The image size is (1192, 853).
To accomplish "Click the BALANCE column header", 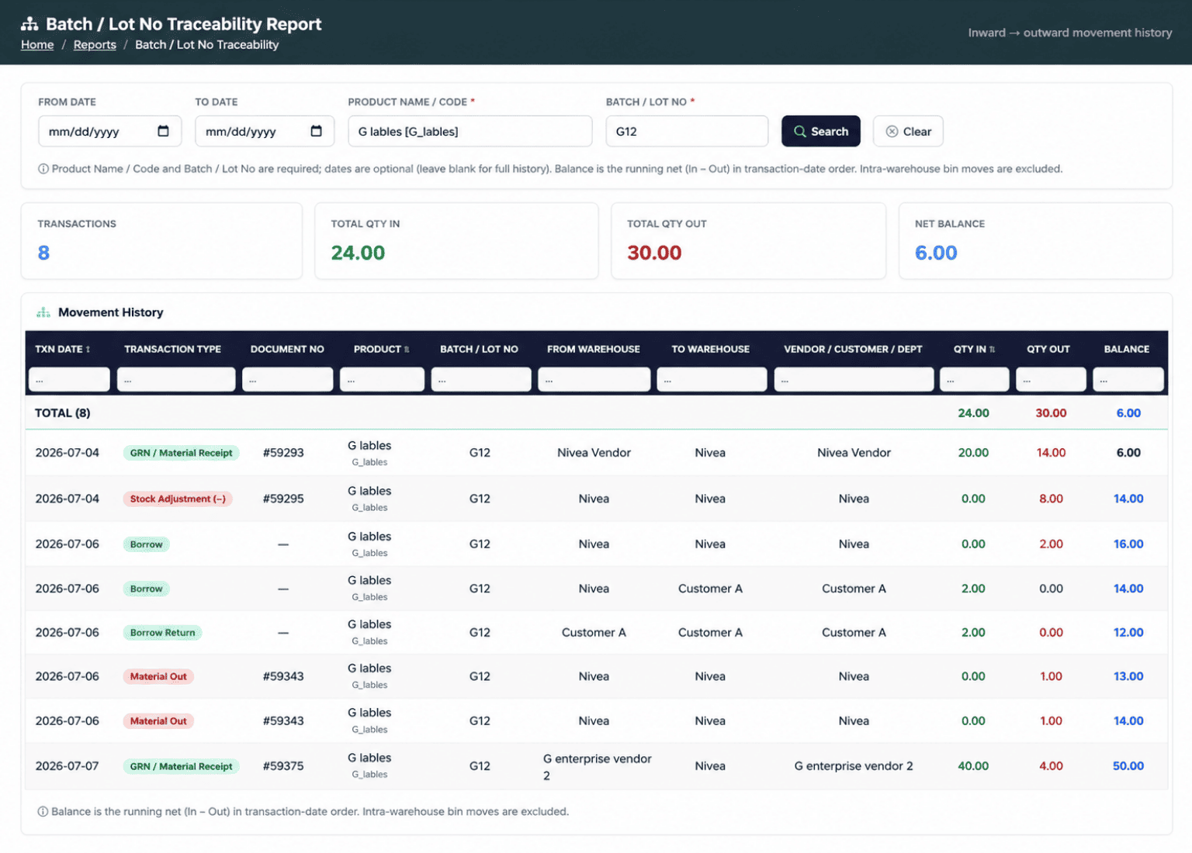I will (x=1127, y=350).
